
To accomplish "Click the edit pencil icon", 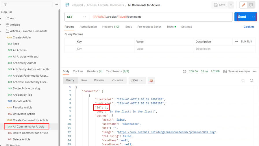I will point(243,5).
